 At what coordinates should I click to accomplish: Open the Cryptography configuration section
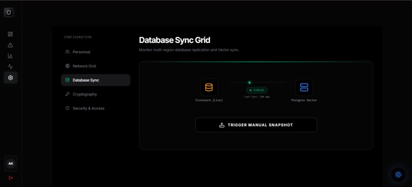tap(96, 94)
